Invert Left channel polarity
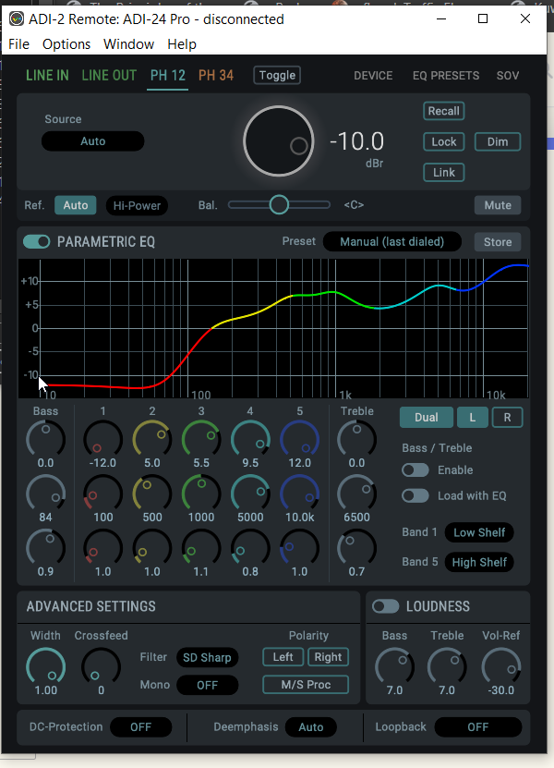554x768 pixels. (x=283, y=657)
